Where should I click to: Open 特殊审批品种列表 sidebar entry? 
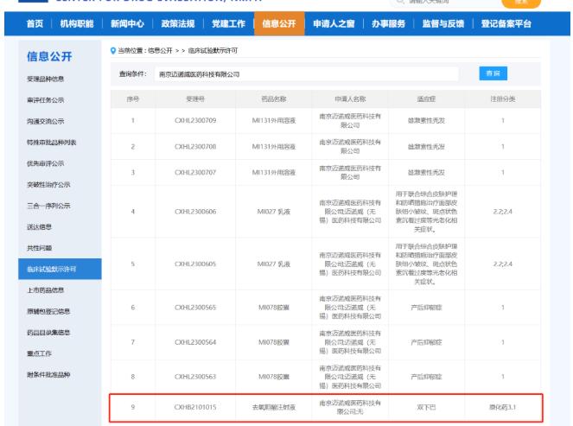(52, 143)
